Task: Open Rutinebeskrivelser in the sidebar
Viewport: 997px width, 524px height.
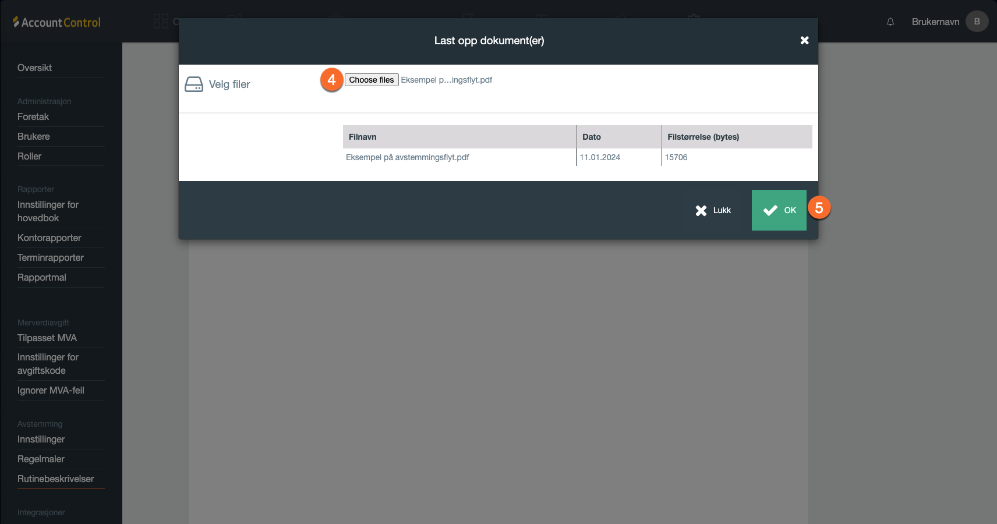Action: point(55,479)
